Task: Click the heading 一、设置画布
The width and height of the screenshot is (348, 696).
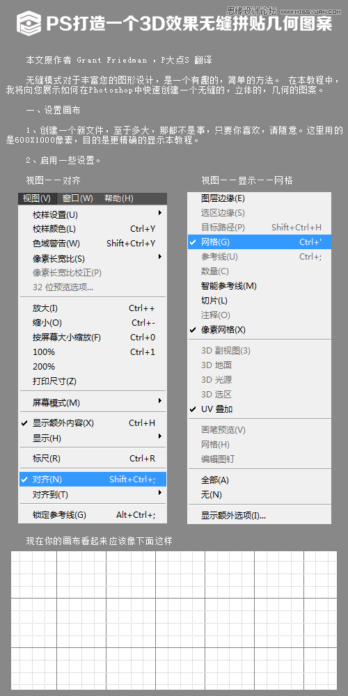Action: coord(54,110)
